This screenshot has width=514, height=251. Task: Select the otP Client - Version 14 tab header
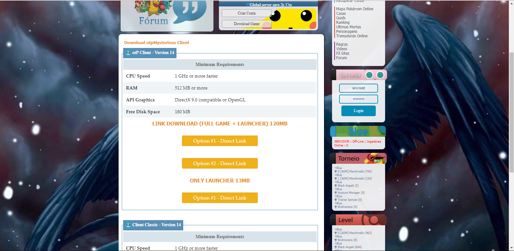(x=150, y=53)
